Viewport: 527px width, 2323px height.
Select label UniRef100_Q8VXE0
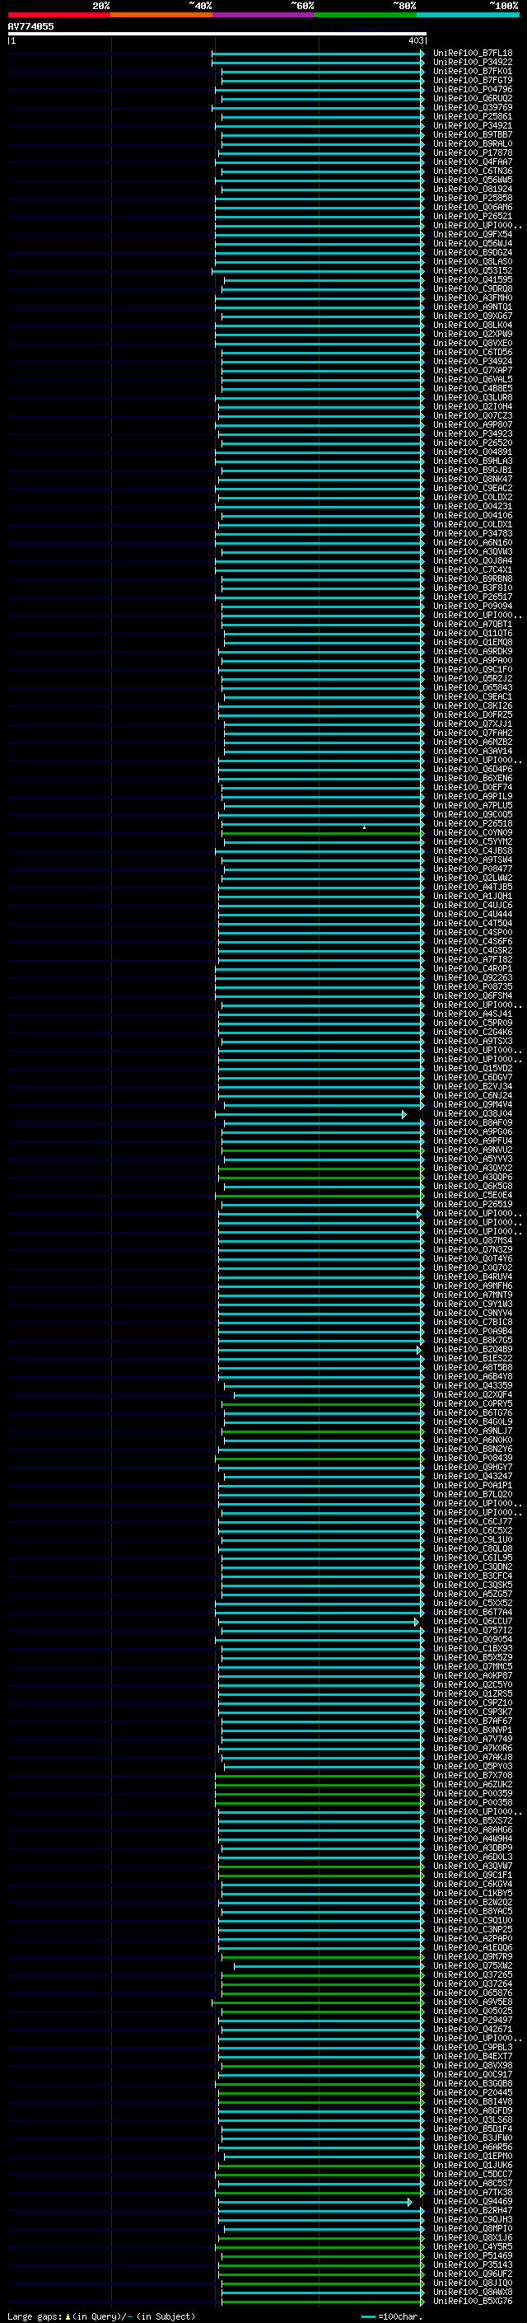472,344
